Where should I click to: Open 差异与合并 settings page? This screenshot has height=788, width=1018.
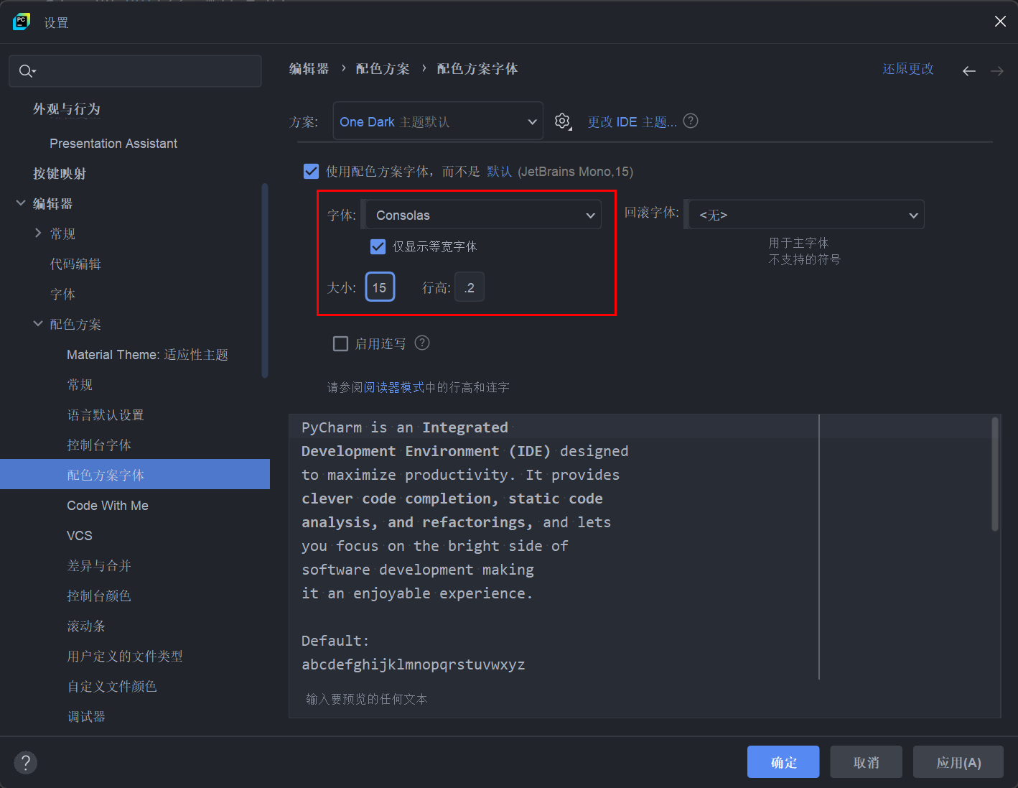(99, 565)
